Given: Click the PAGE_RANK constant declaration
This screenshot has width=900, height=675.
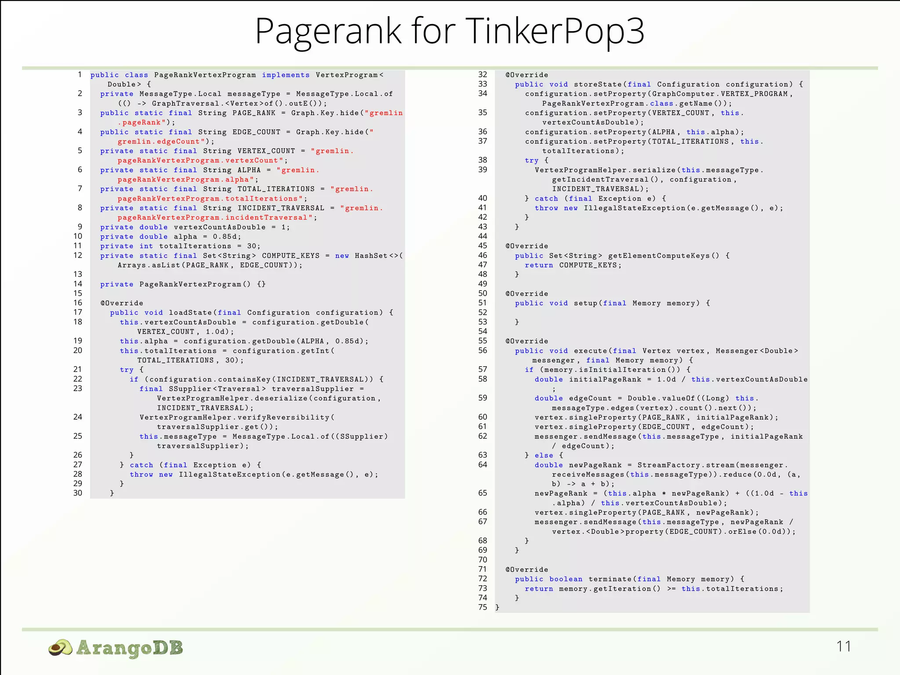Looking at the screenshot, I should pyautogui.click(x=251, y=118).
